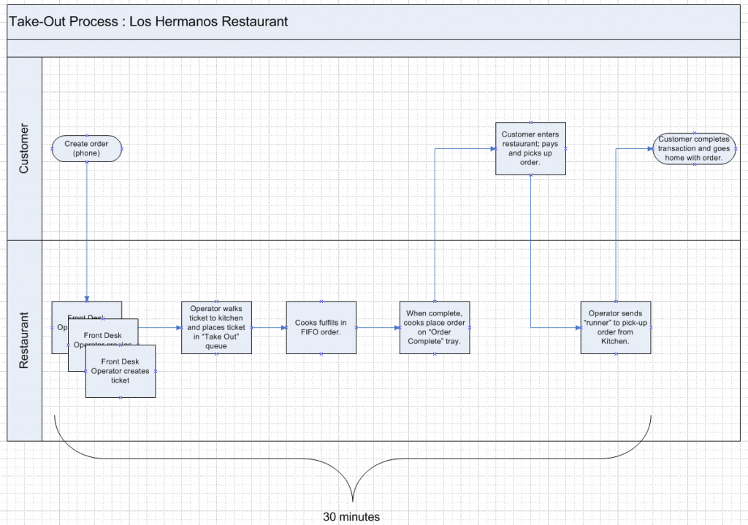
Task: Click connector between Cooks fulfills and When complete
Action: [378, 328]
